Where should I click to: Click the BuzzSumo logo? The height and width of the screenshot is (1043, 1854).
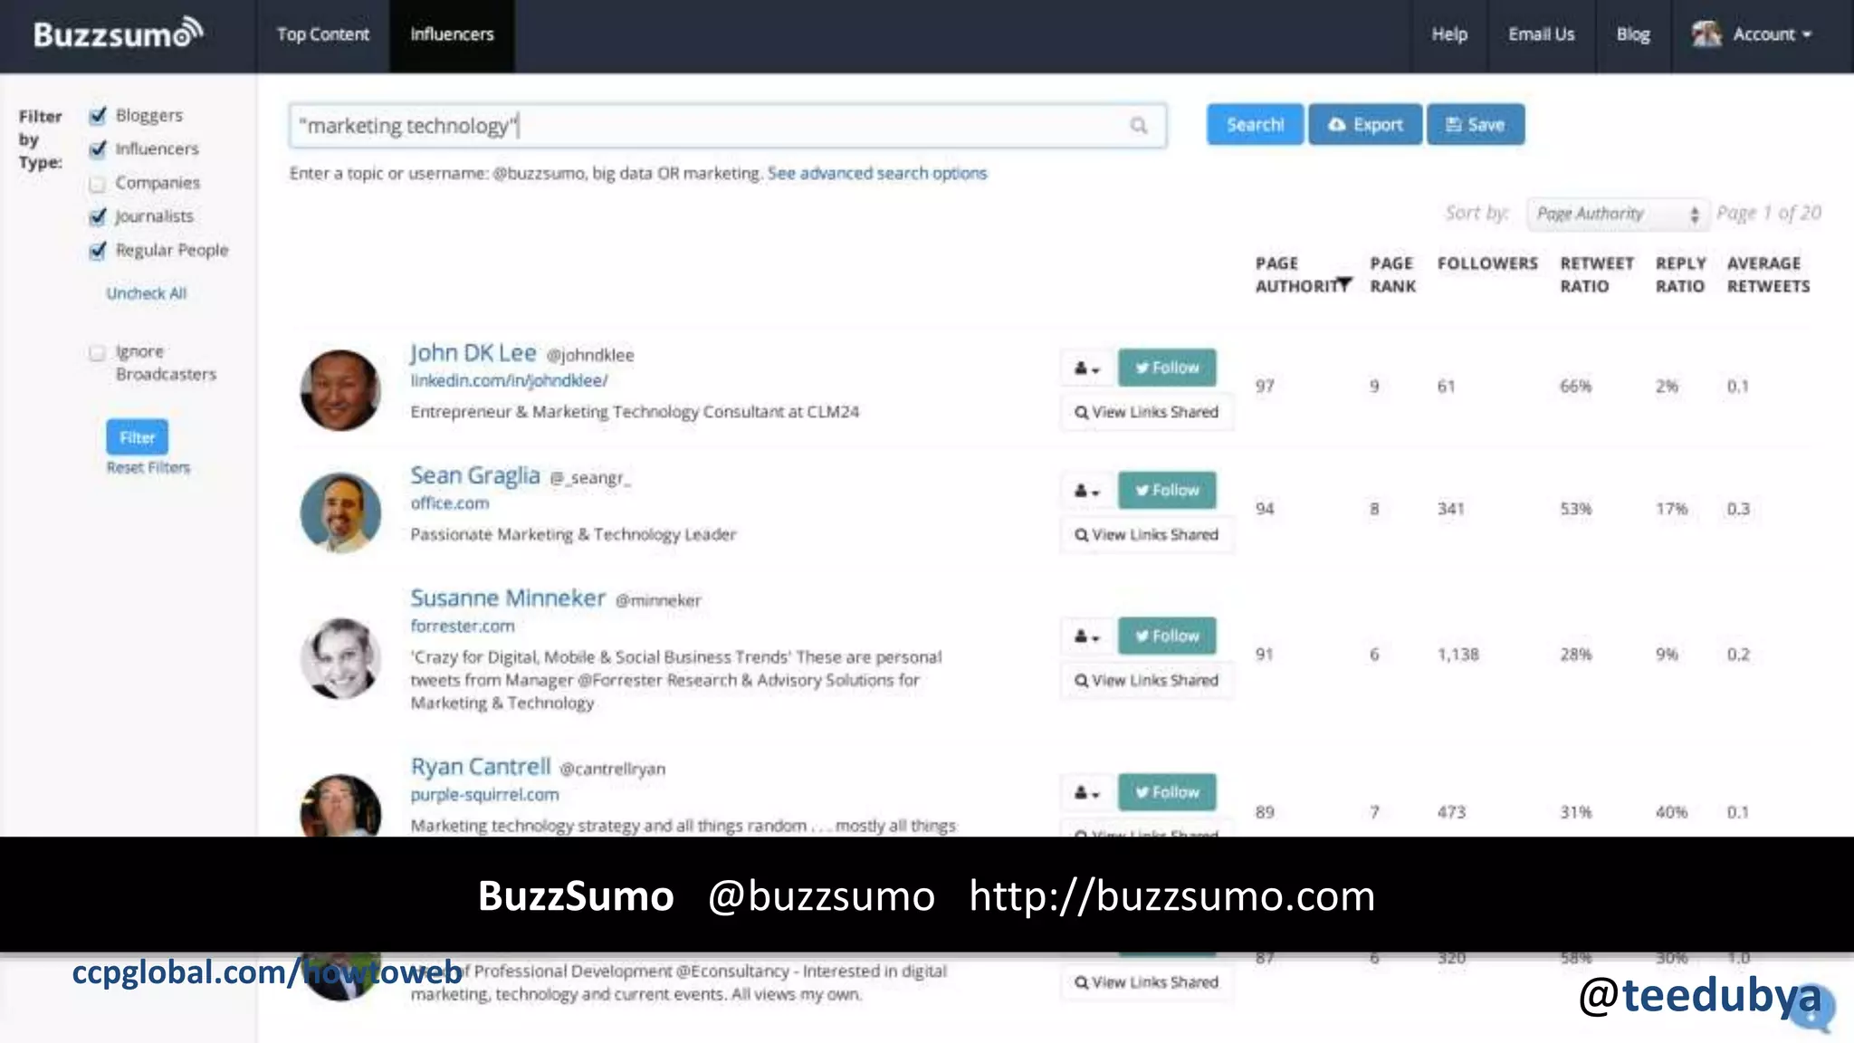[x=119, y=33]
